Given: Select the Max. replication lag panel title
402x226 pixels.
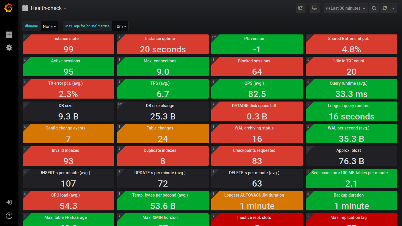Looking at the screenshot, I should [348, 217].
